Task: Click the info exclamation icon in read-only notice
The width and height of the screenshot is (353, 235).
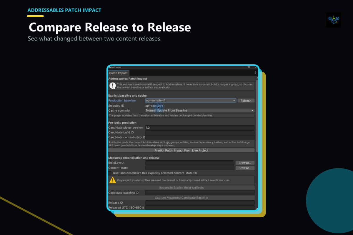Action: pyautogui.click(x=112, y=86)
